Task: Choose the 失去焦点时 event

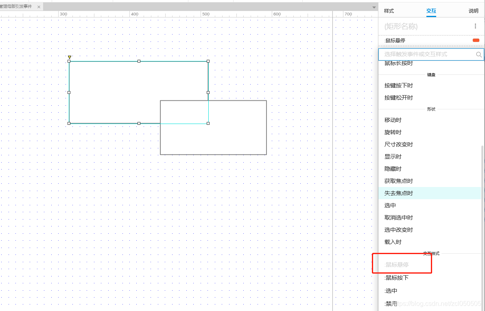Action: point(430,193)
